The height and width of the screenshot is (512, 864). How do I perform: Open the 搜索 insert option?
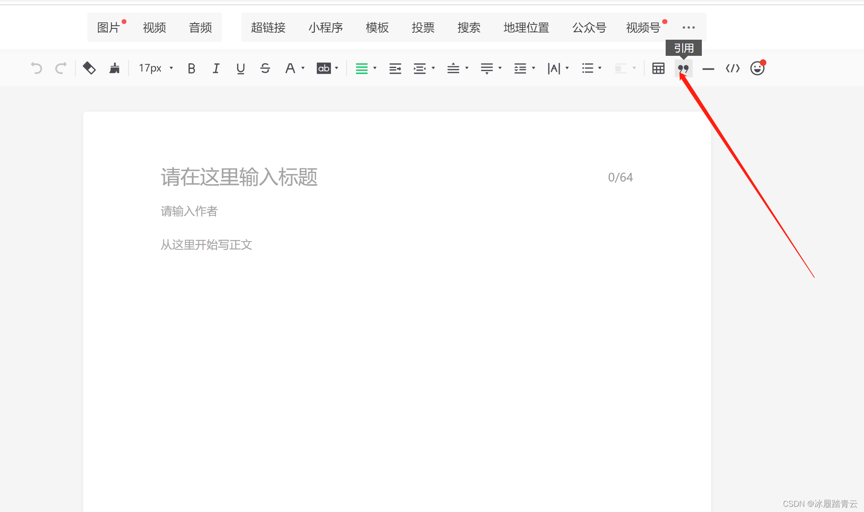click(x=469, y=27)
